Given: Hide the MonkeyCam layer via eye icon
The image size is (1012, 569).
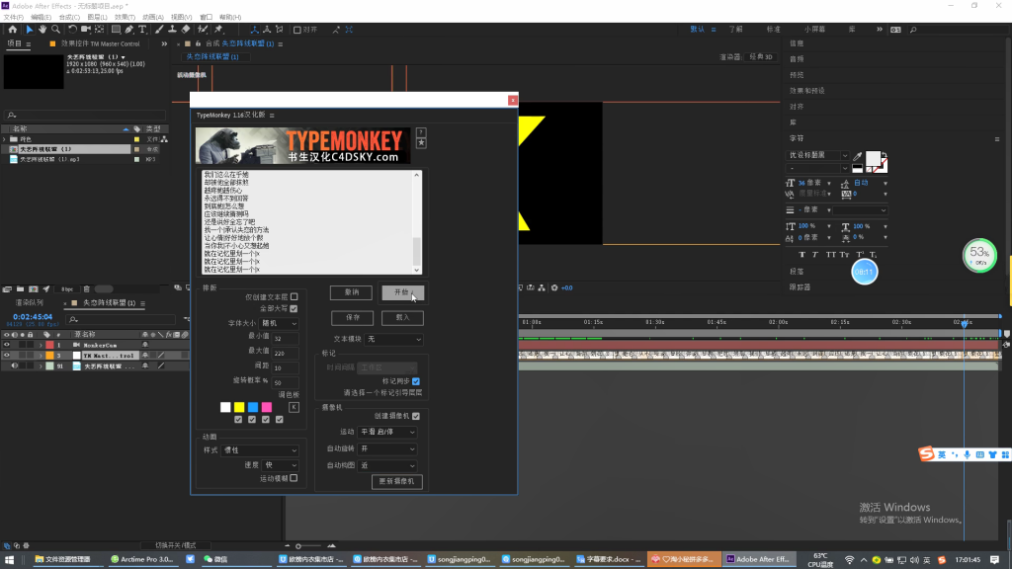Looking at the screenshot, I should coord(7,345).
